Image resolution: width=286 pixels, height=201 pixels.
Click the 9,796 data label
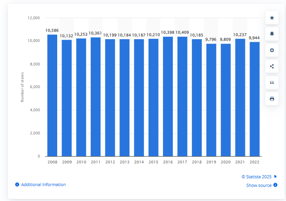coord(211,40)
